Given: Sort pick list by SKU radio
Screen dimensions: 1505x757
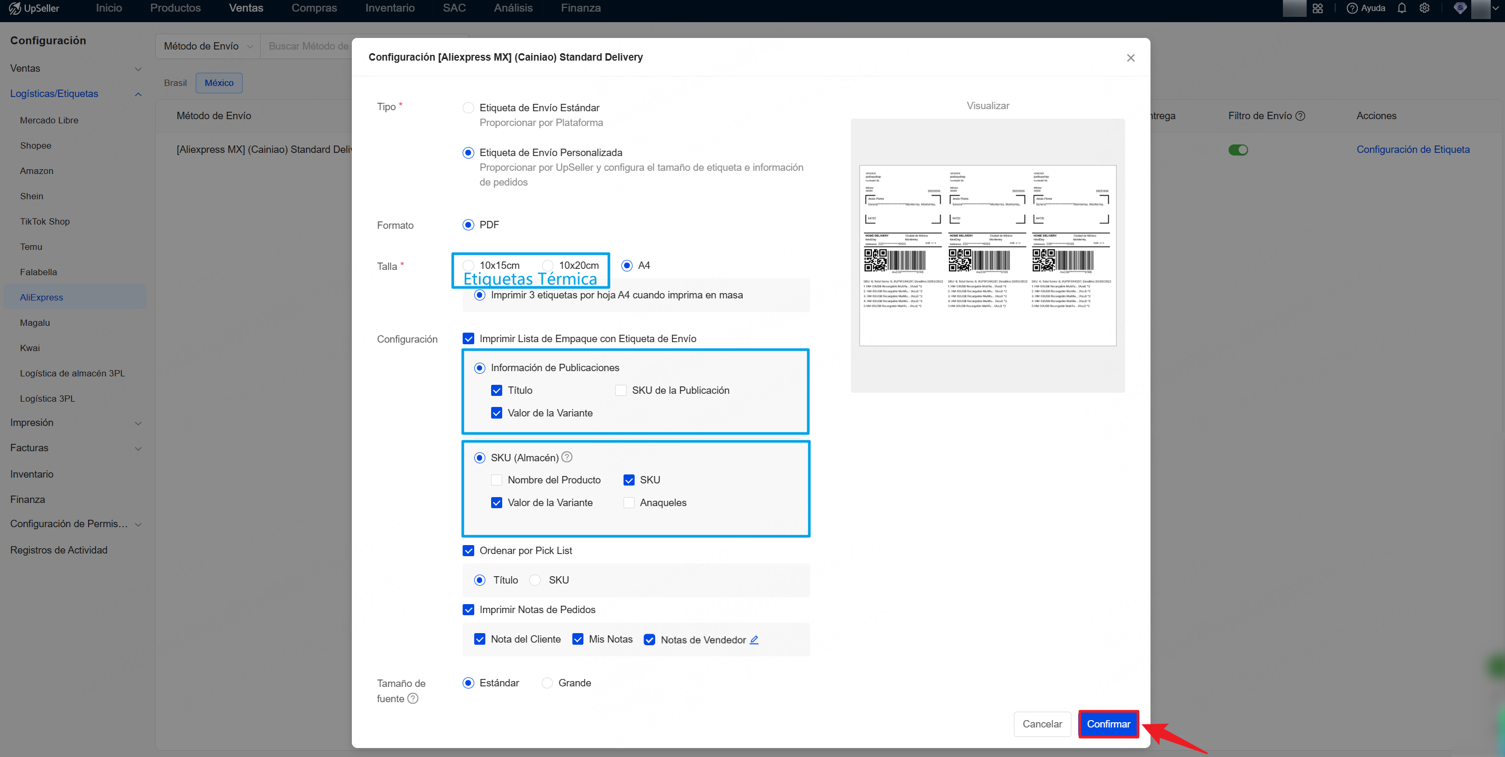Looking at the screenshot, I should coord(534,579).
